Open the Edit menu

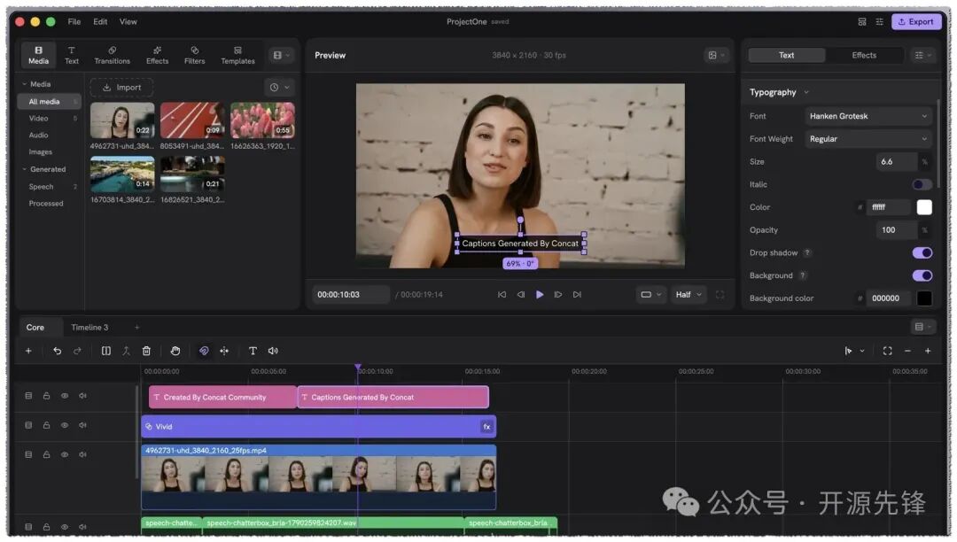100,22
